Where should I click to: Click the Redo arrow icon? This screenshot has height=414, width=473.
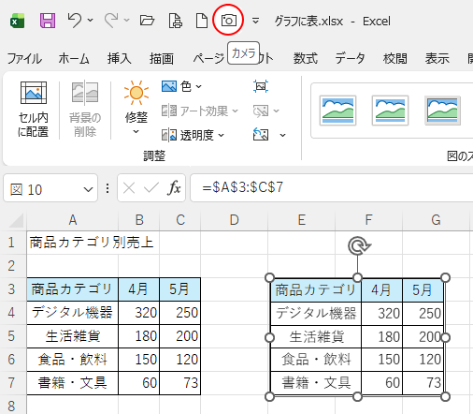click(x=111, y=21)
